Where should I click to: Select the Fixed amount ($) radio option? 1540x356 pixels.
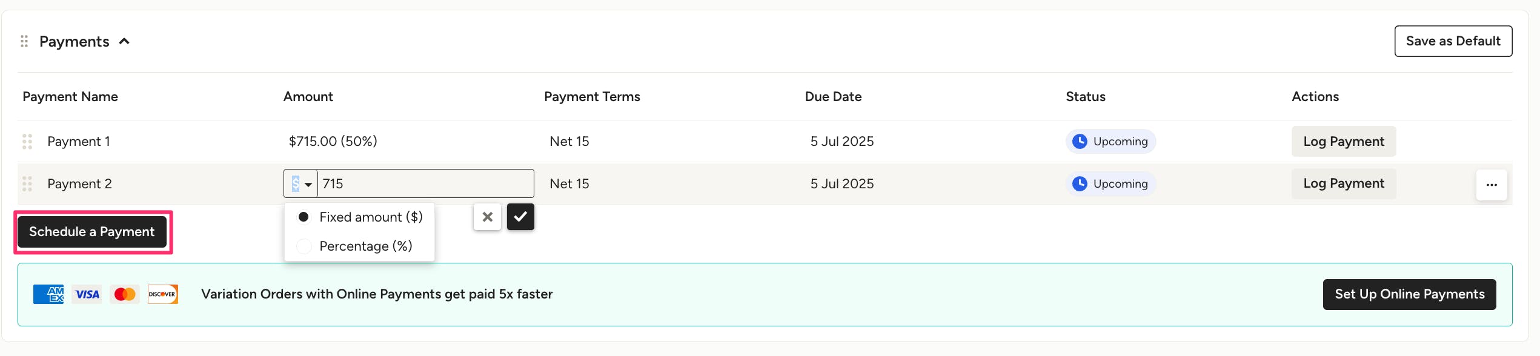coord(304,217)
